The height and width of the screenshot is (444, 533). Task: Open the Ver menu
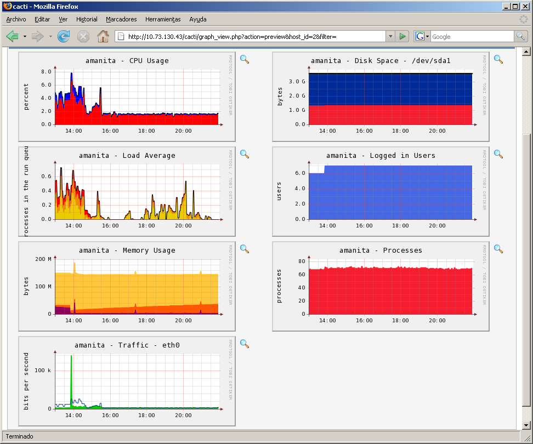pyautogui.click(x=63, y=19)
